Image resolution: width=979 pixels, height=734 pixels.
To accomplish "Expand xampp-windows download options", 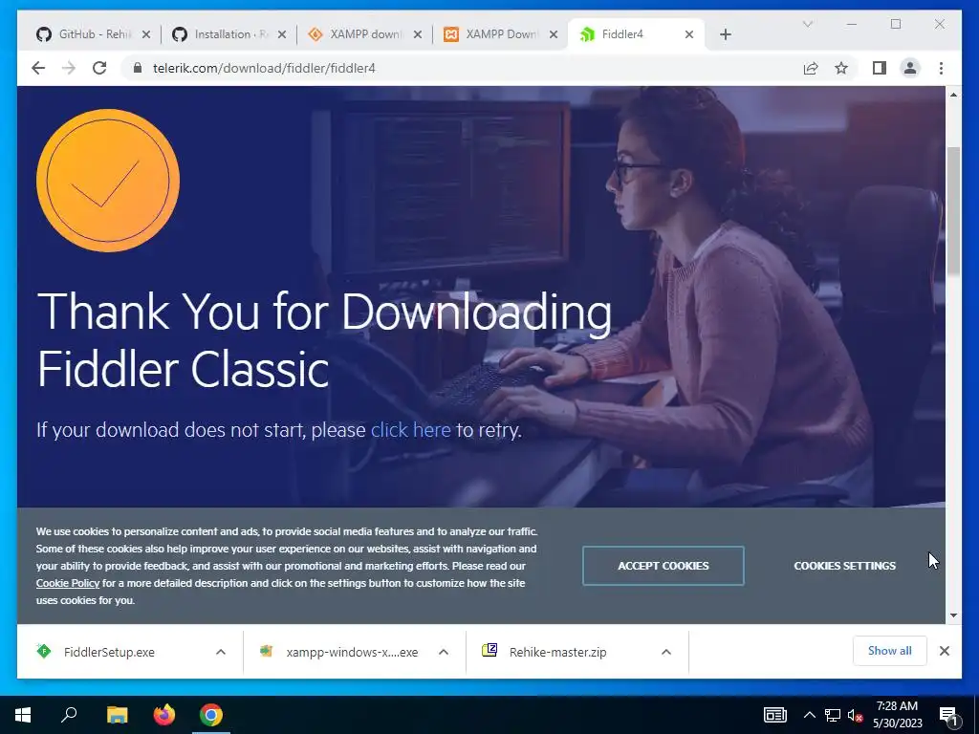I will point(444,652).
